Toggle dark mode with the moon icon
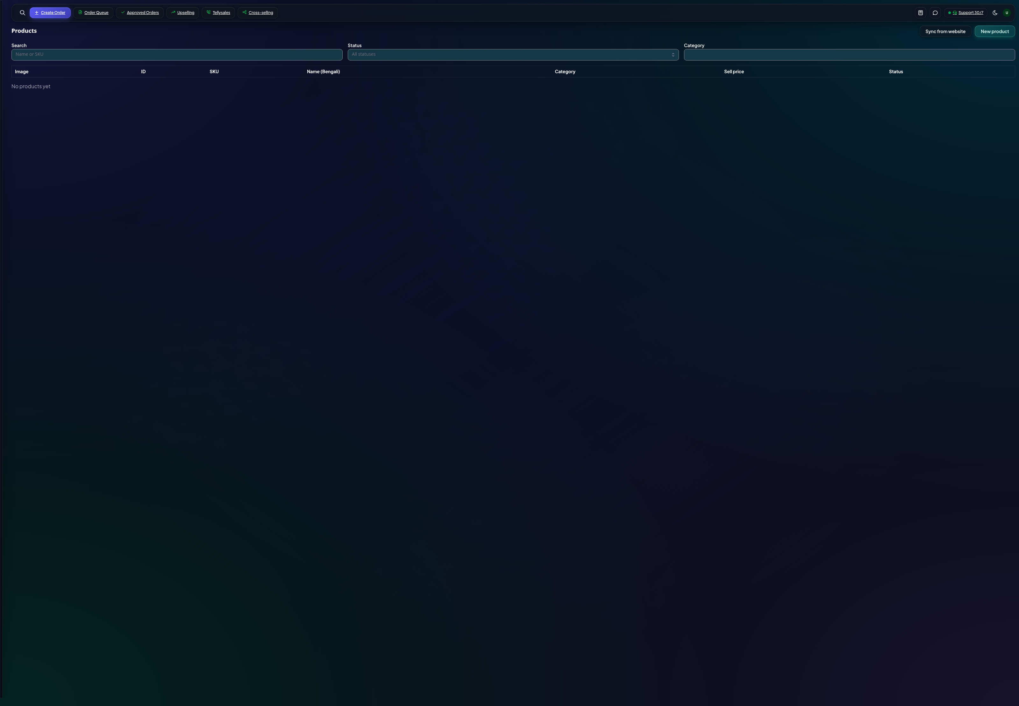The width and height of the screenshot is (1019, 706). click(x=995, y=13)
